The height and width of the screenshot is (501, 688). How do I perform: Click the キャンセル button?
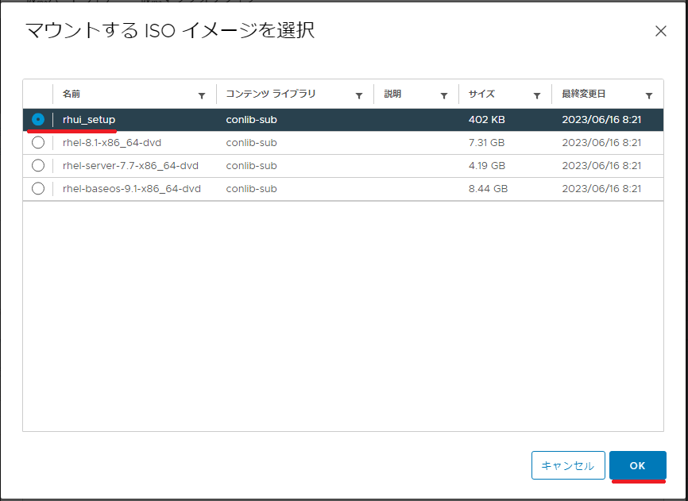pos(568,465)
